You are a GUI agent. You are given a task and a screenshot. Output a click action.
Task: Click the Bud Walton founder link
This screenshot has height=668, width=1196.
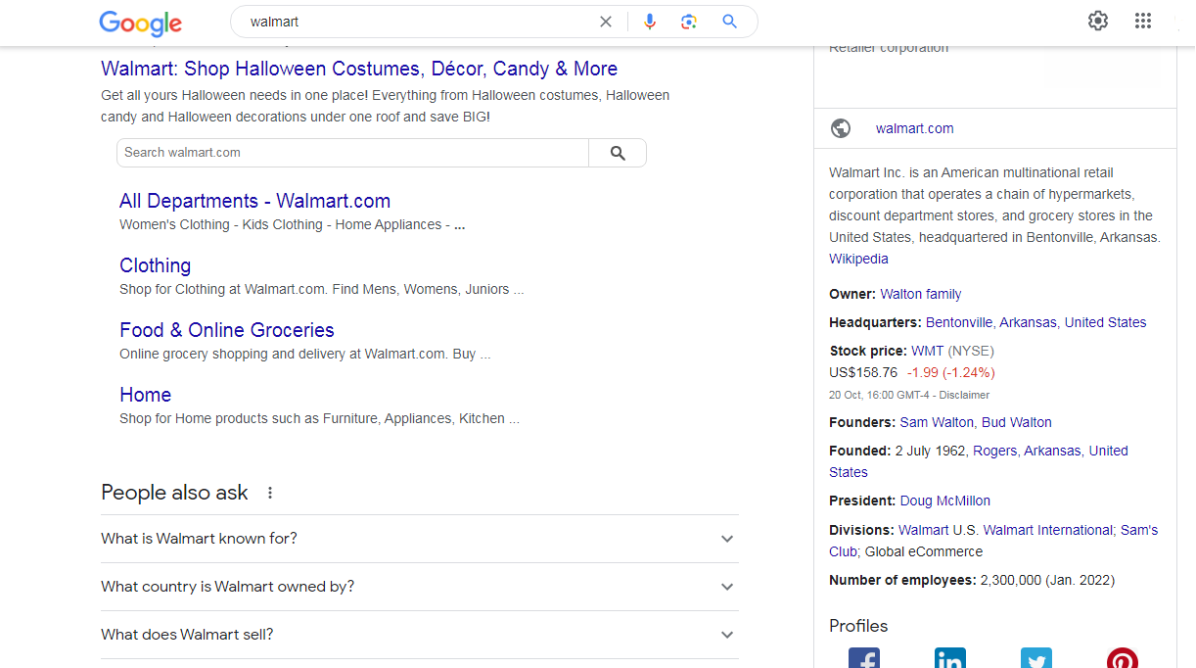click(x=1016, y=422)
